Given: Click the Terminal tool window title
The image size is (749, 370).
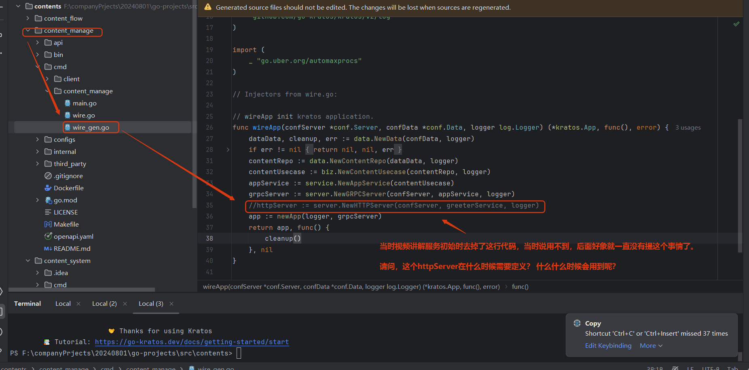Looking at the screenshot, I should pyautogui.click(x=28, y=304).
